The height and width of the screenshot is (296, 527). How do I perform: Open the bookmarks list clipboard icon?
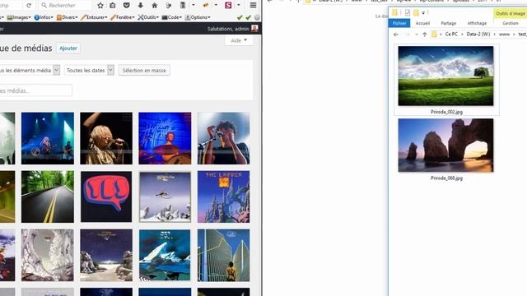113,6
